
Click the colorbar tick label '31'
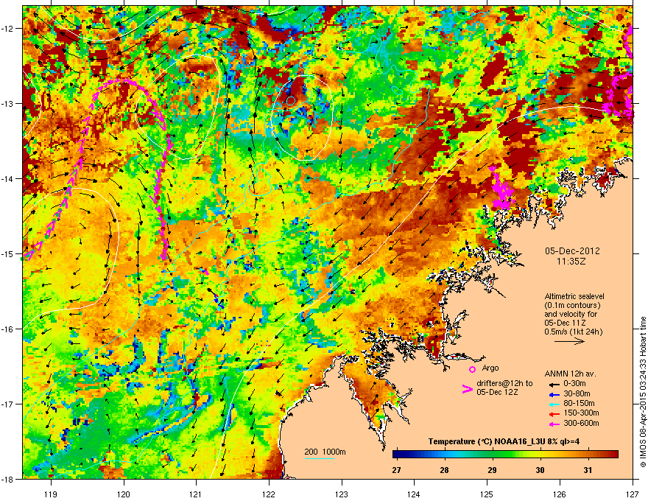588,470
